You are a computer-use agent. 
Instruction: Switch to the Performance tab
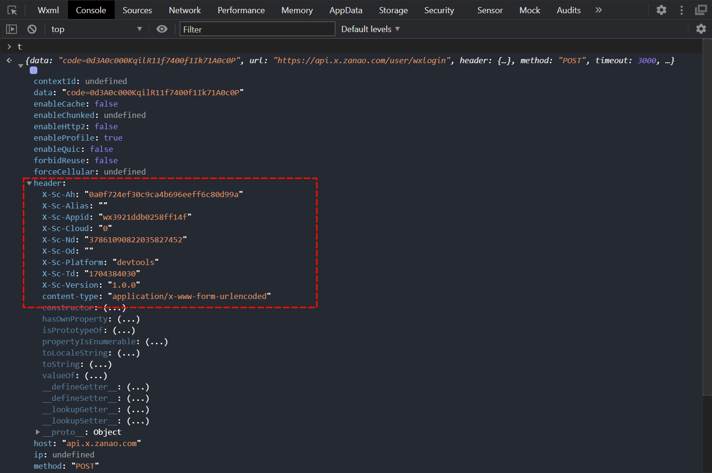click(x=241, y=10)
